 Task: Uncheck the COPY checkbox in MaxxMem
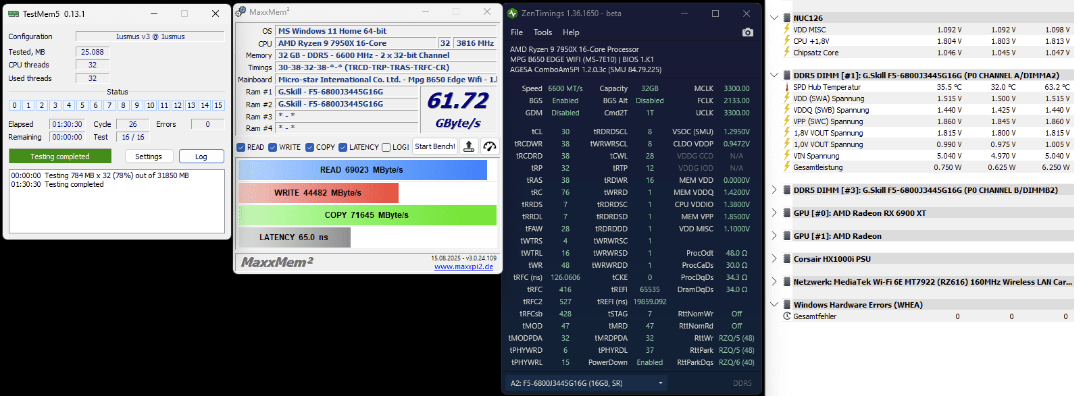tap(309, 147)
